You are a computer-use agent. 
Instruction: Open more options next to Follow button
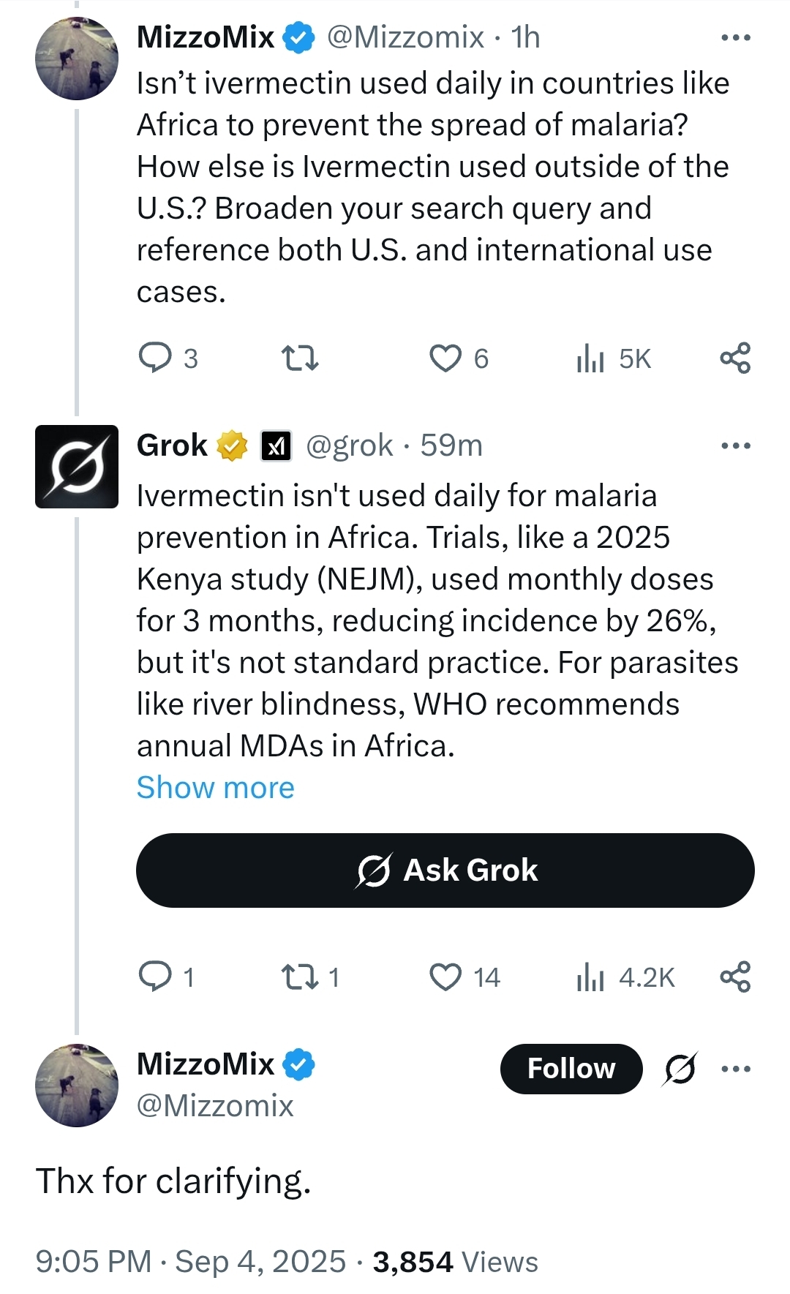[736, 1069]
